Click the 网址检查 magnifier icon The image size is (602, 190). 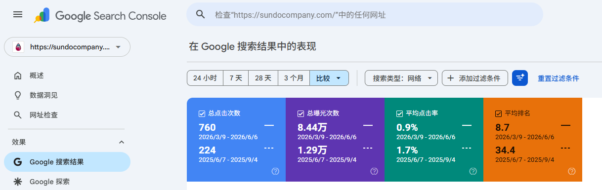click(18, 115)
